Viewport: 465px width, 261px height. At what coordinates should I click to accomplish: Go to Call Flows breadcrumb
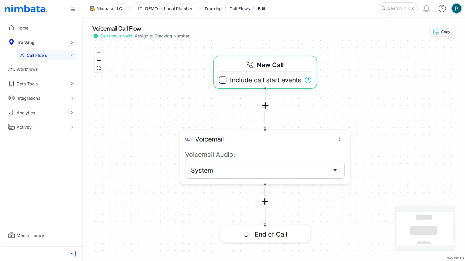point(240,9)
